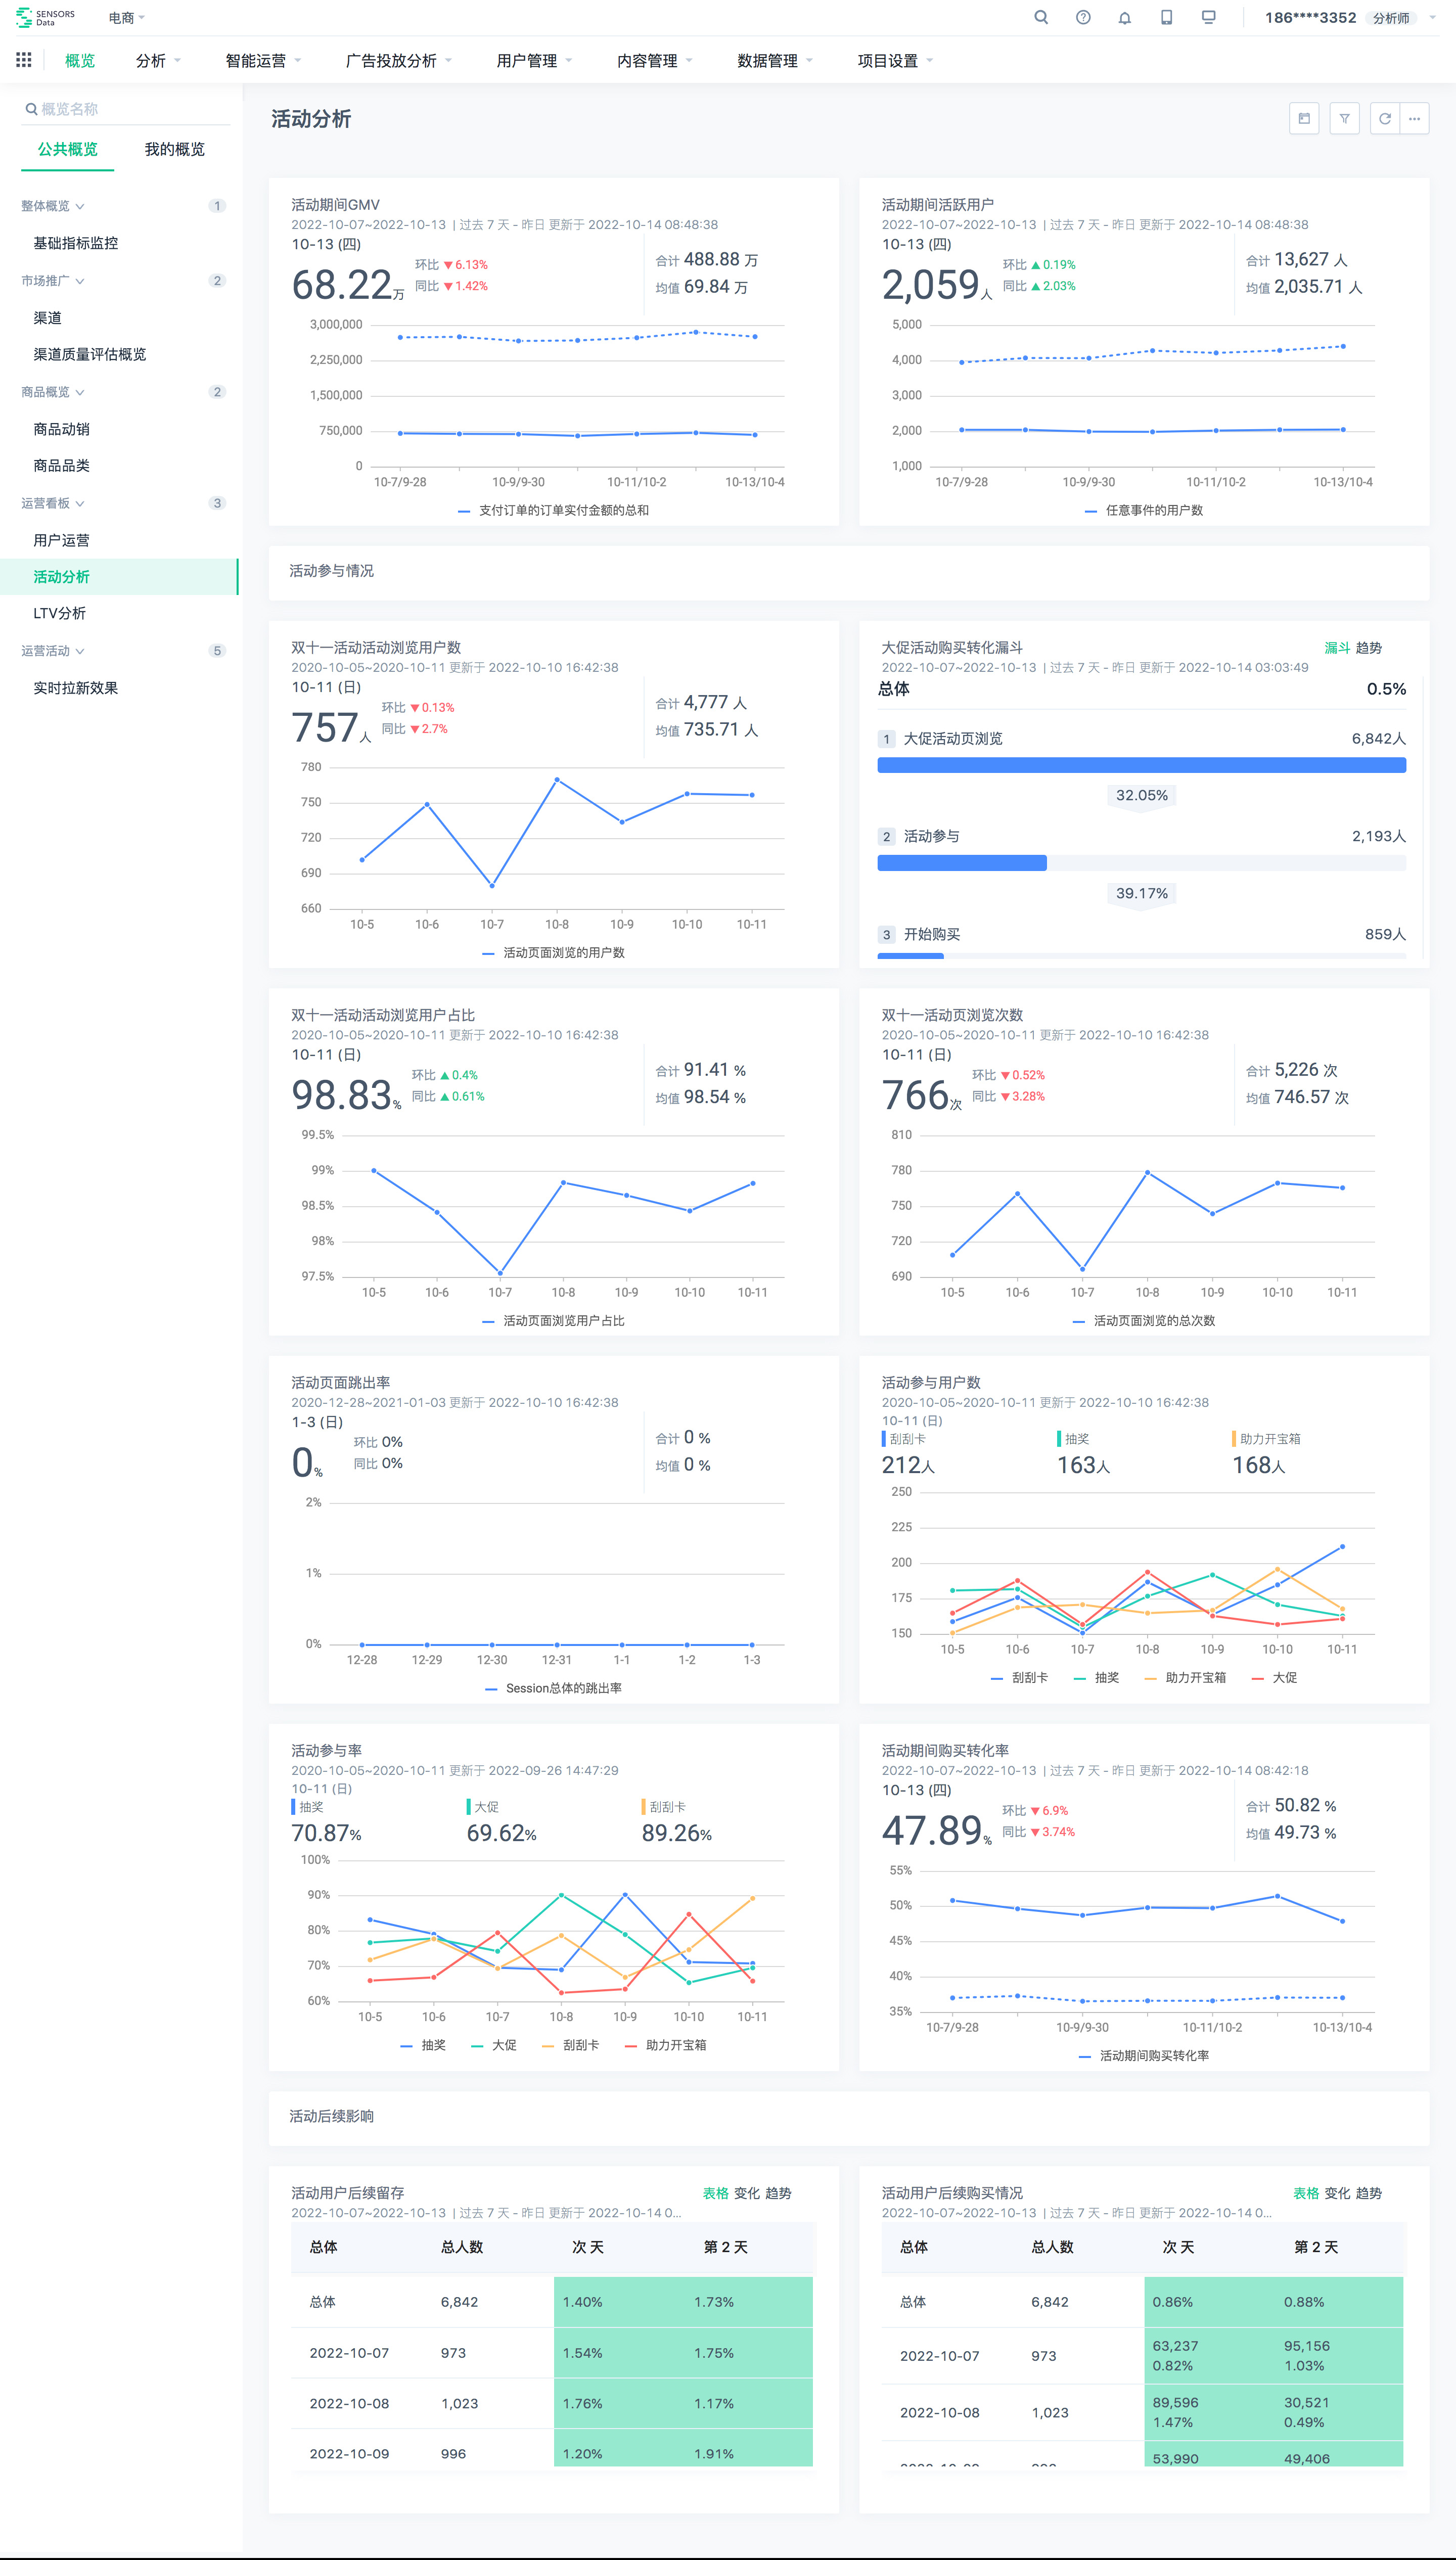Open the 活动期间购买转化率 card title

945,1750
